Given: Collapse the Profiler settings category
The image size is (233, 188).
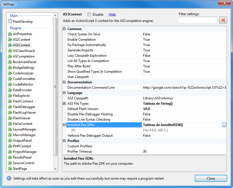Looking at the screenshot, I should click(65, 141).
